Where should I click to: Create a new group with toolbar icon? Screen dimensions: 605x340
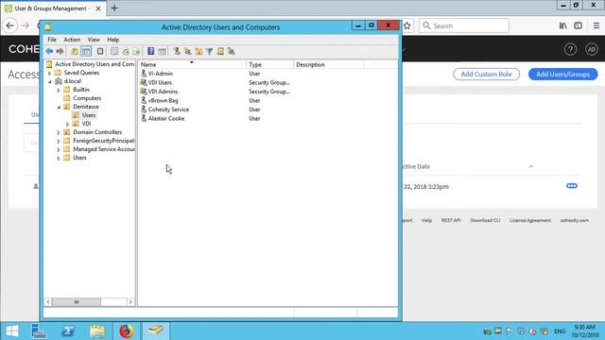(187, 51)
